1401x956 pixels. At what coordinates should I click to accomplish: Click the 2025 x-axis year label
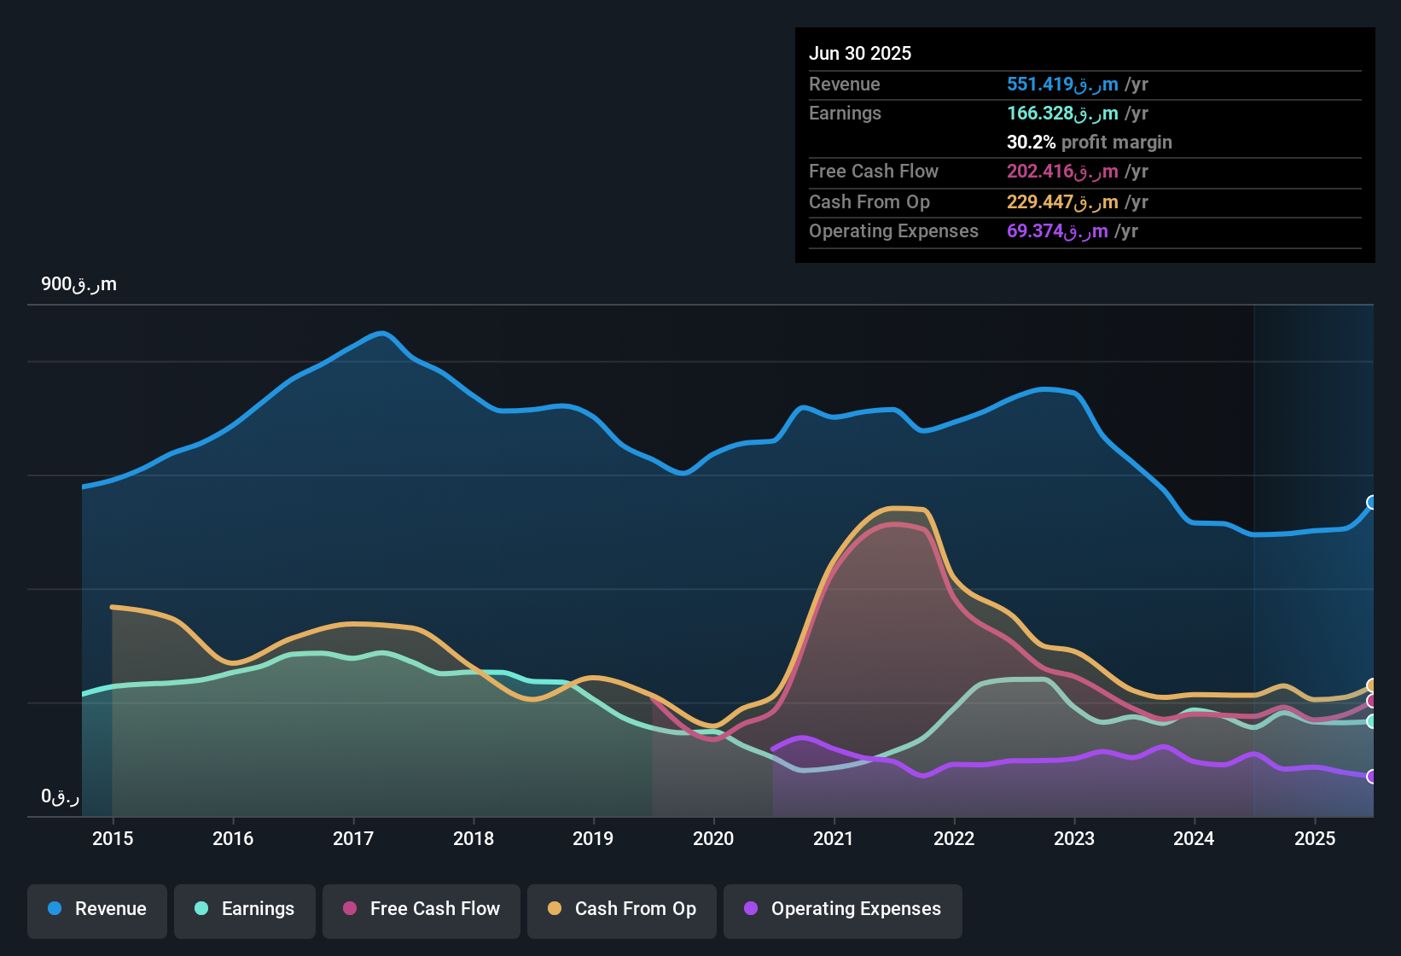pos(1315,839)
